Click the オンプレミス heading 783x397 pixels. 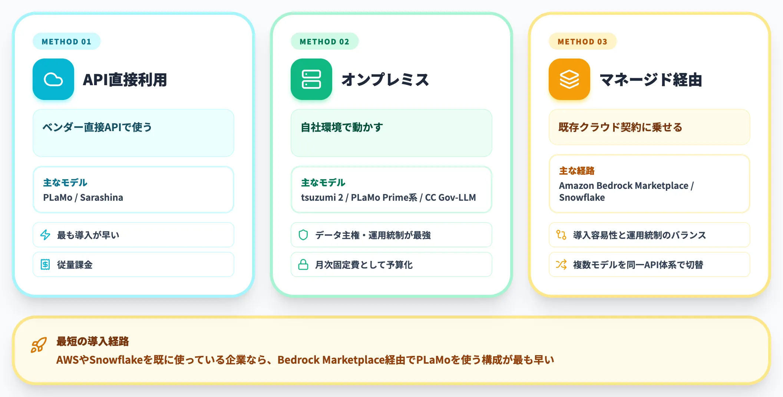click(x=385, y=80)
